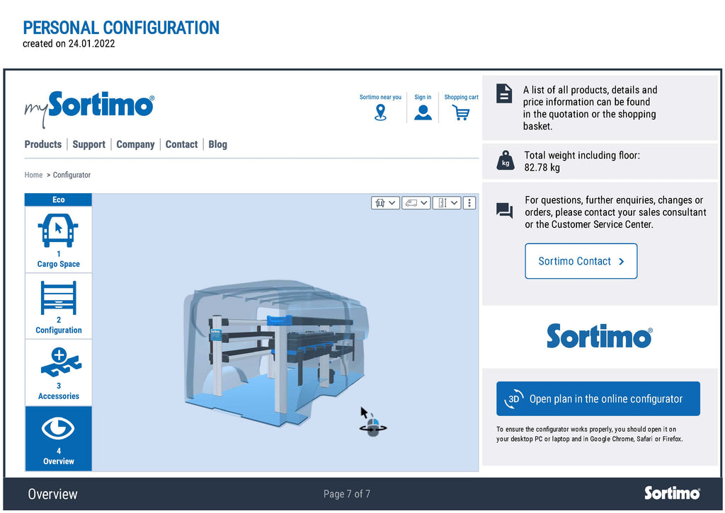The image size is (725, 513).
Task: Click the mySortimo logo
Action: click(x=89, y=109)
